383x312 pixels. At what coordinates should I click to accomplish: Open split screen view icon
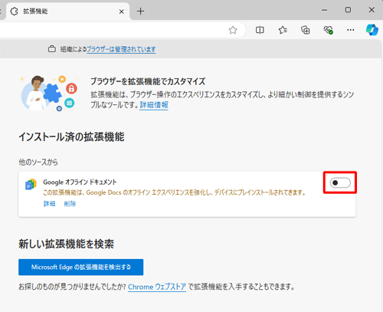[260, 30]
